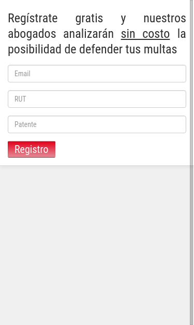194x325 pixels.
Task: Click the vertical scrollbar on the right edge
Action: tap(192, 163)
